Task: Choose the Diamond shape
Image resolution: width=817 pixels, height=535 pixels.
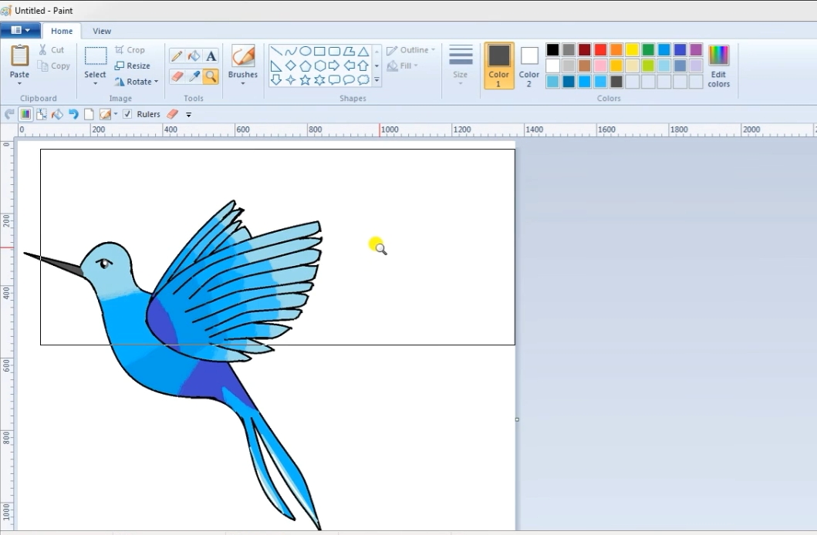Action: (291, 66)
